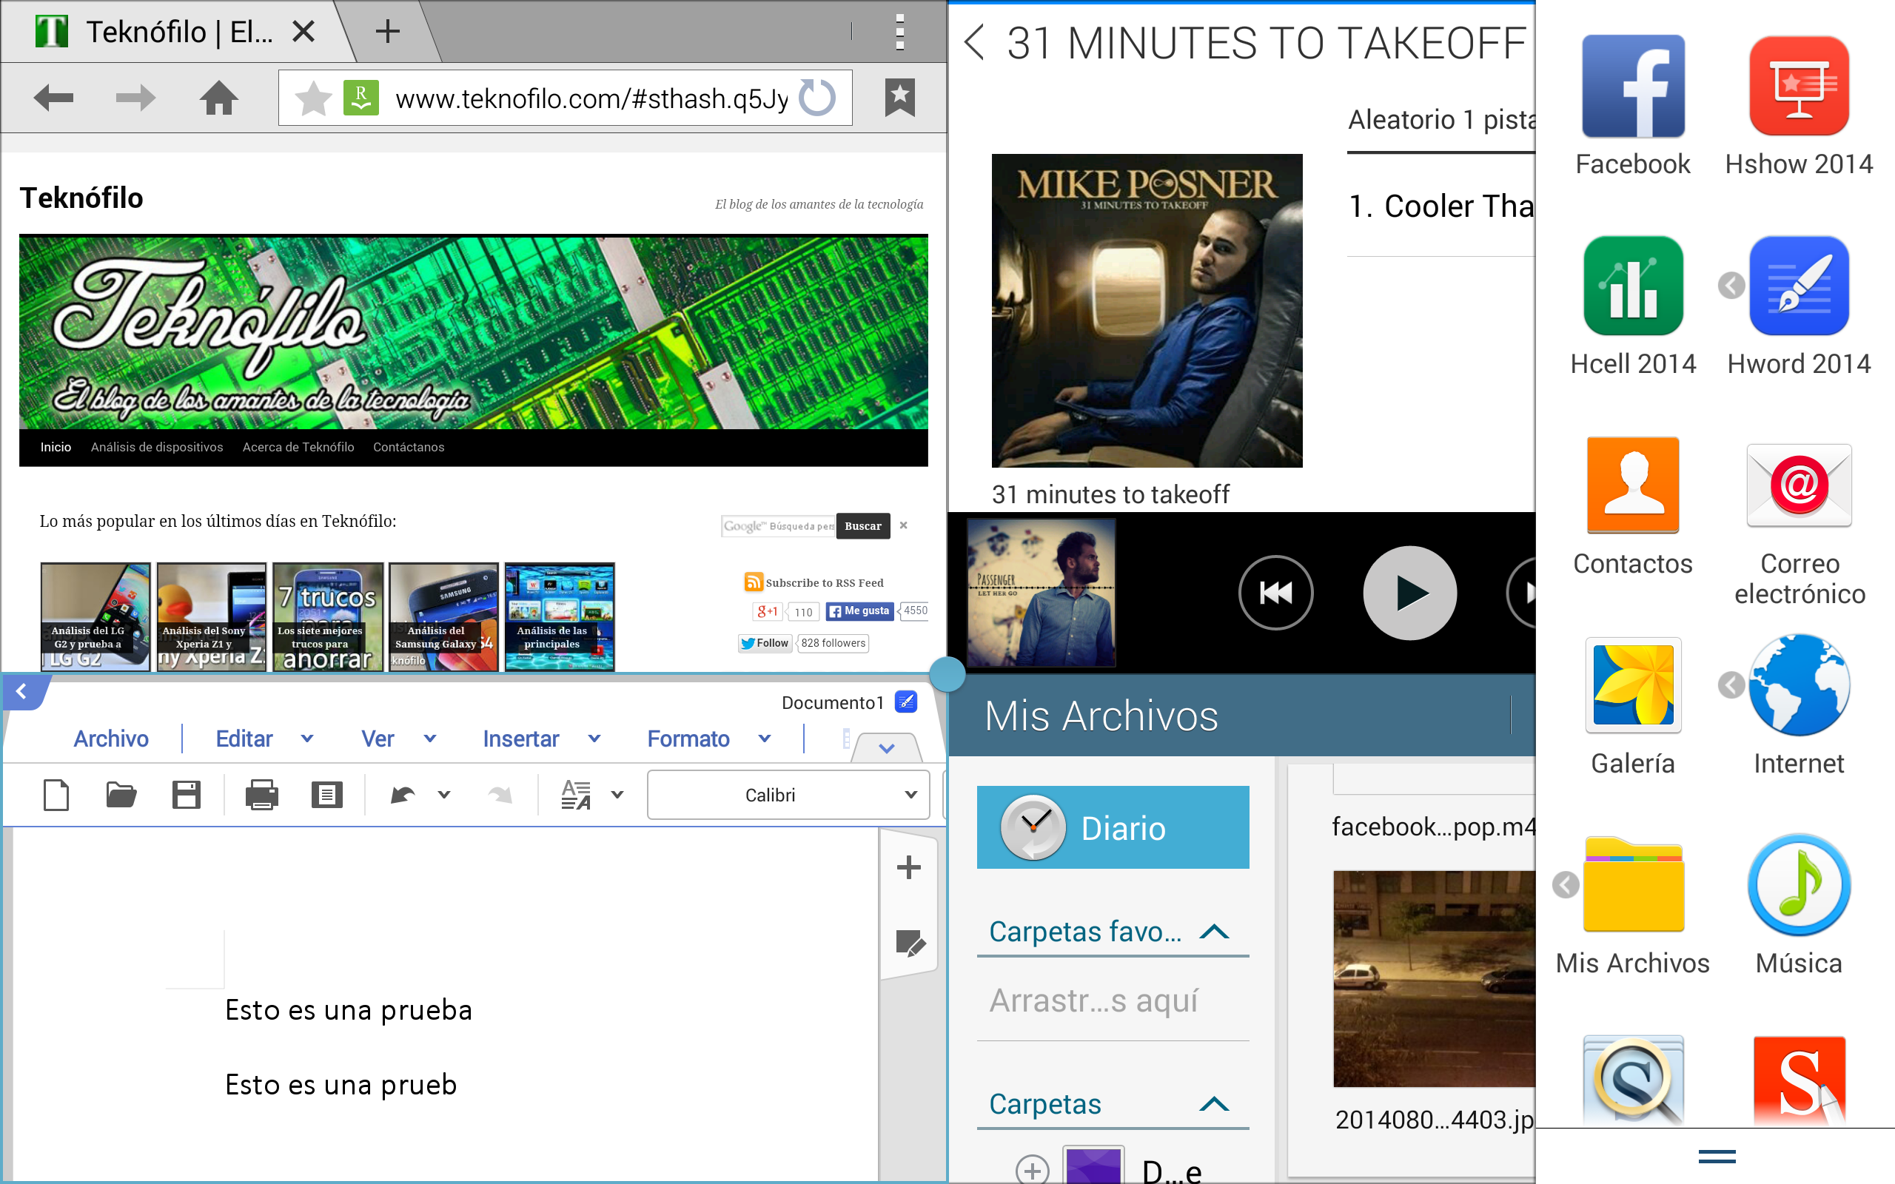Open the Calibri font dropdown
The image size is (1895, 1184).
[x=788, y=795]
